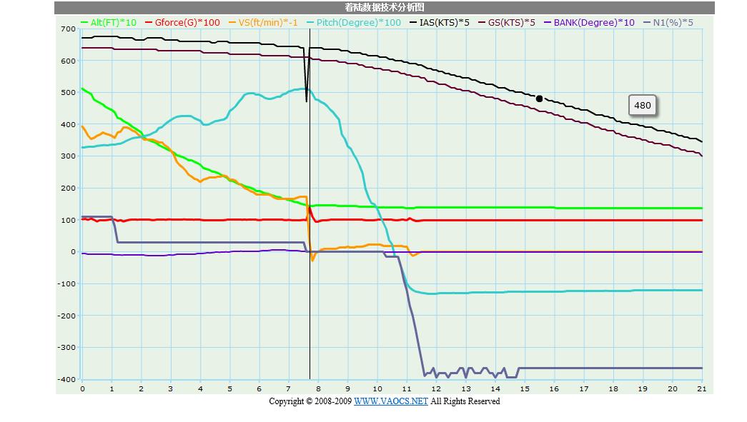
Task: Click the 0 label on the x-axis
Action: [x=82, y=388]
